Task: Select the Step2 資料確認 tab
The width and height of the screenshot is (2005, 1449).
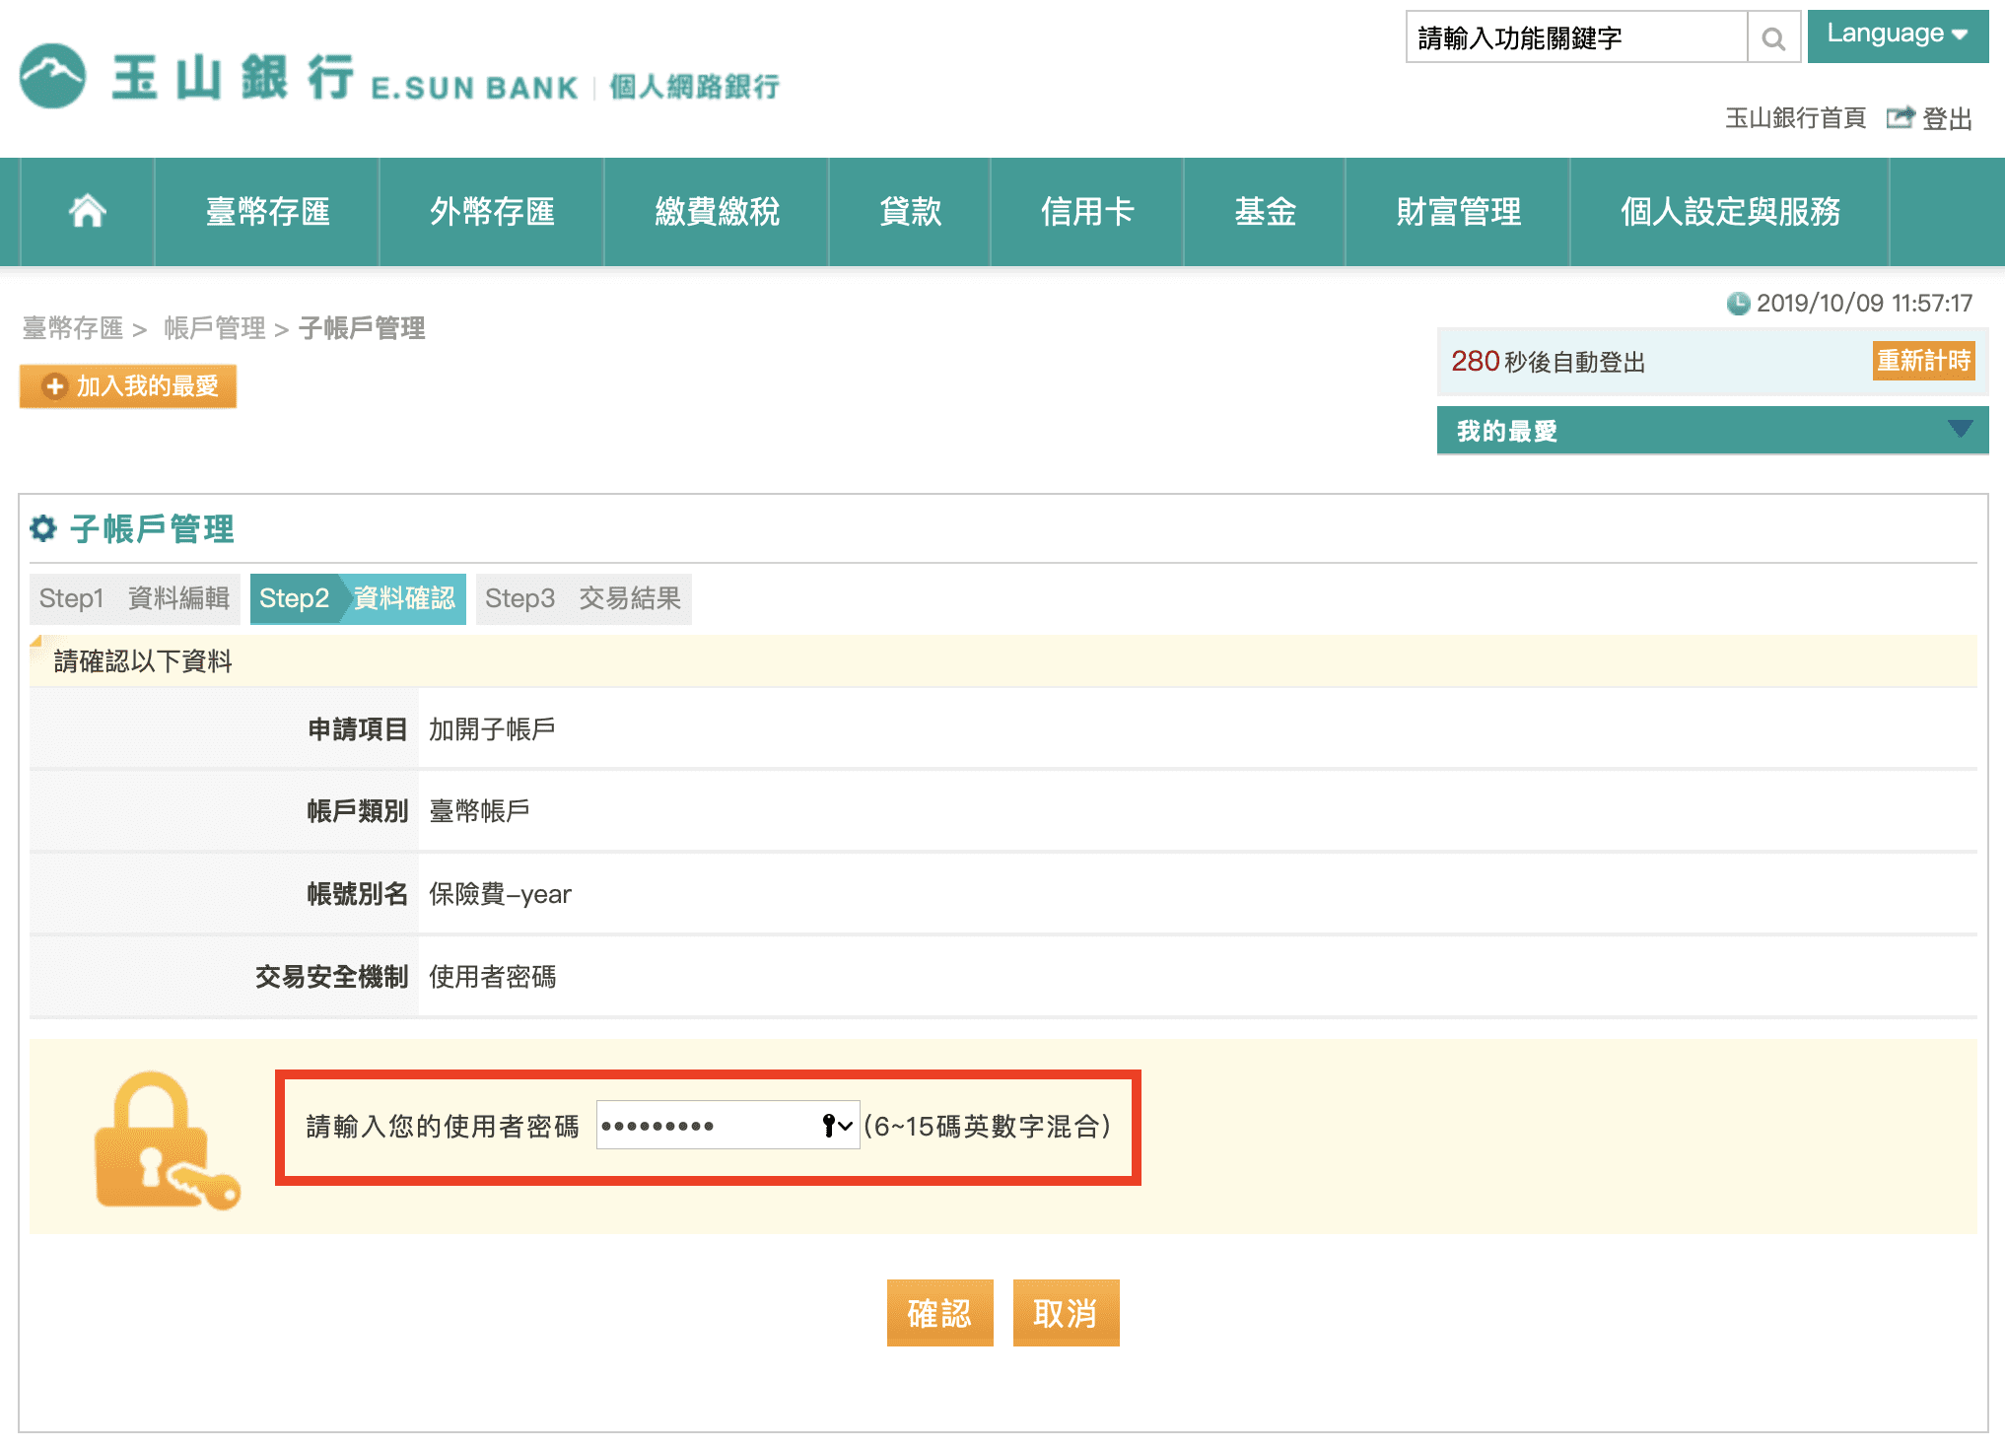Action: [x=358, y=598]
